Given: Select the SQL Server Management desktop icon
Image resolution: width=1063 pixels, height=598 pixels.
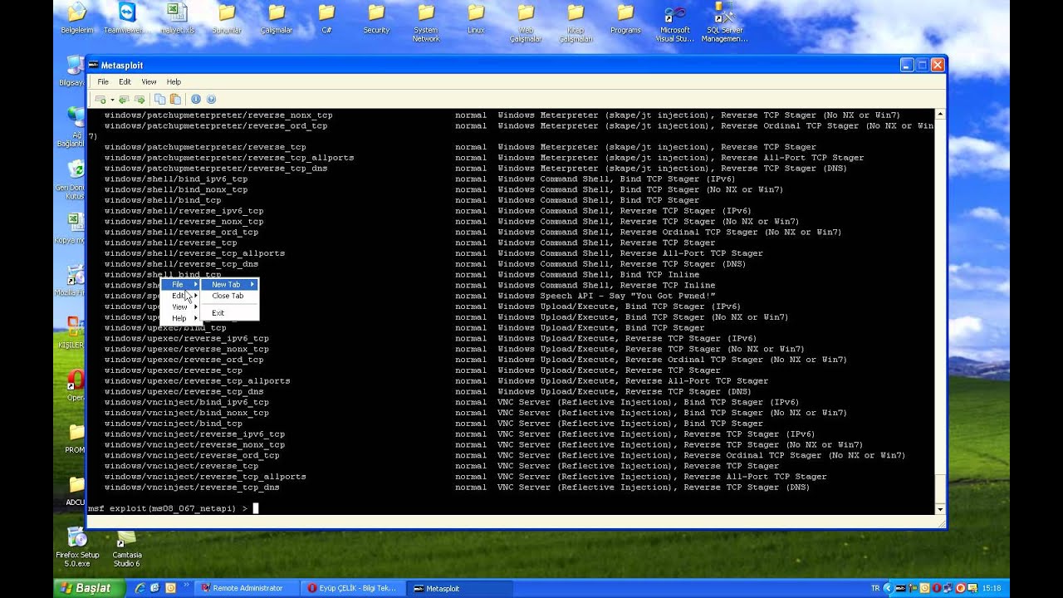Looking at the screenshot, I should click(725, 23).
